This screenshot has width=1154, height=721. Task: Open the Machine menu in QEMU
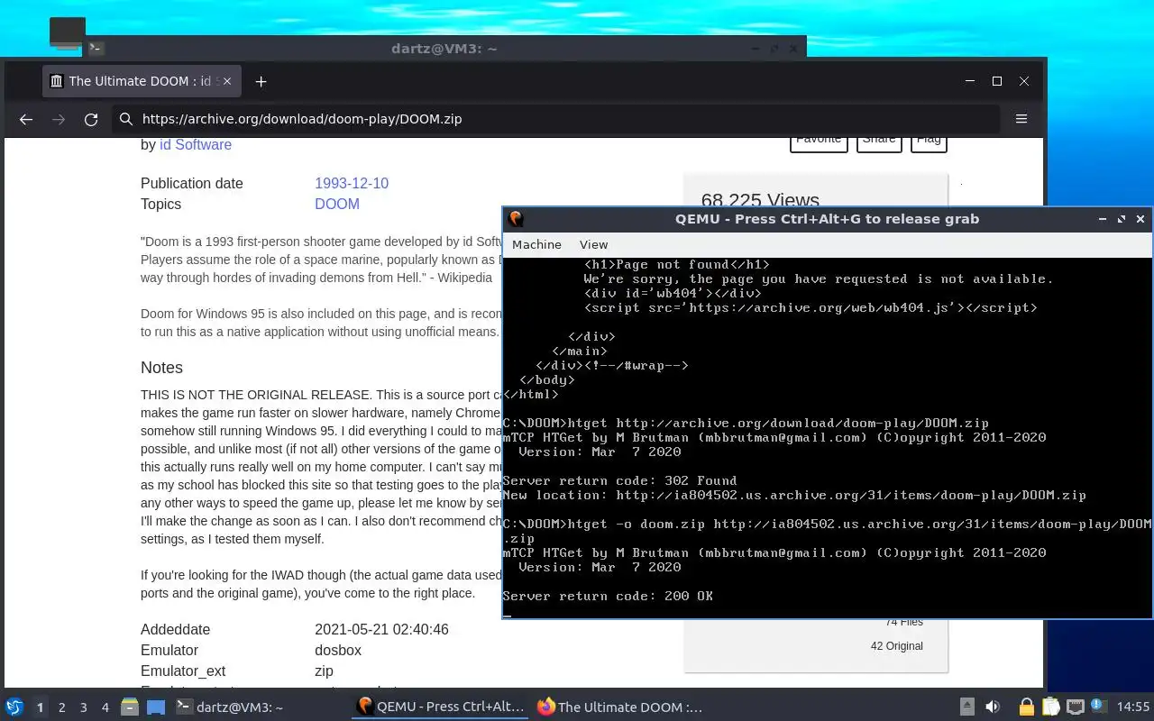coord(536,244)
